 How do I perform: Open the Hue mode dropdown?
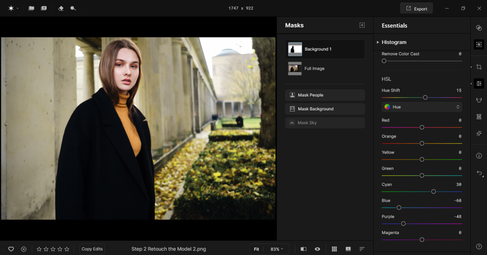422,107
